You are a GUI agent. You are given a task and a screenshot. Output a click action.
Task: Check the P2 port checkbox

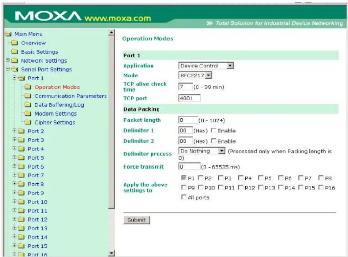point(201,178)
